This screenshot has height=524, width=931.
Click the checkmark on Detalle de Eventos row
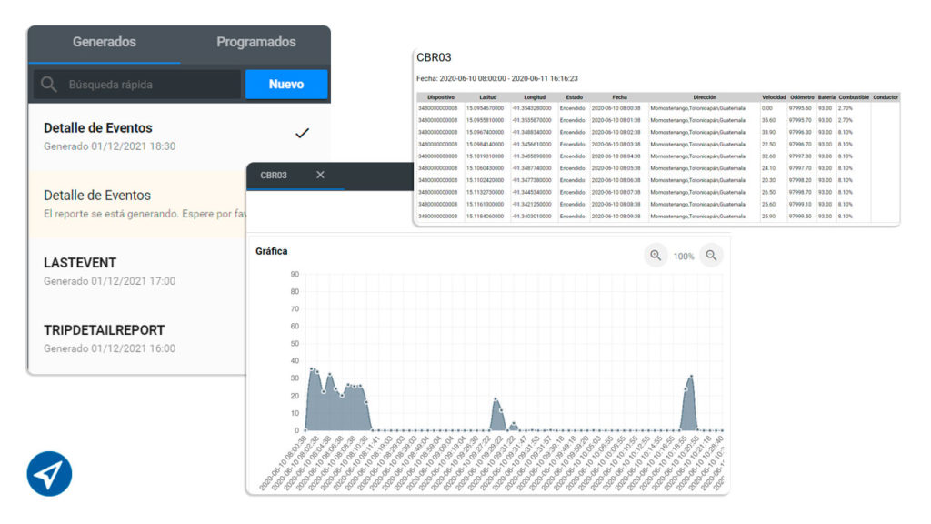(x=302, y=133)
